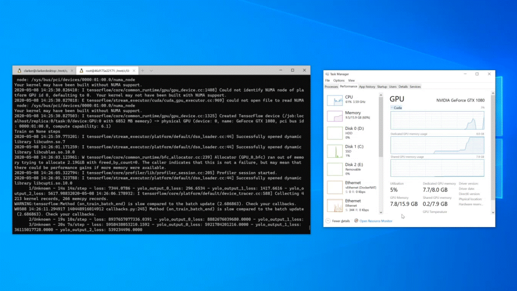Image resolution: width=517 pixels, height=291 pixels.
Task: Switch to the Users tab
Action: (x=393, y=86)
